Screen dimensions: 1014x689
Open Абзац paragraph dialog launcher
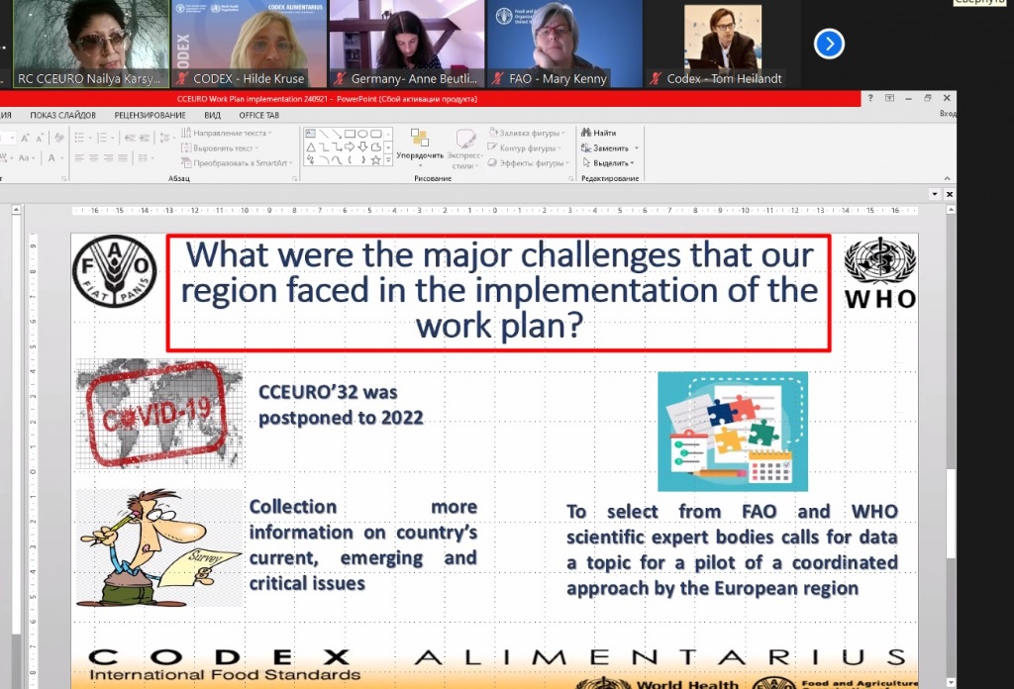(x=295, y=178)
